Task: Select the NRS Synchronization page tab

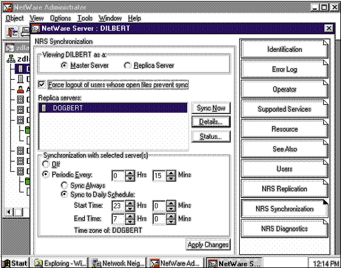Action: tap(284, 209)
